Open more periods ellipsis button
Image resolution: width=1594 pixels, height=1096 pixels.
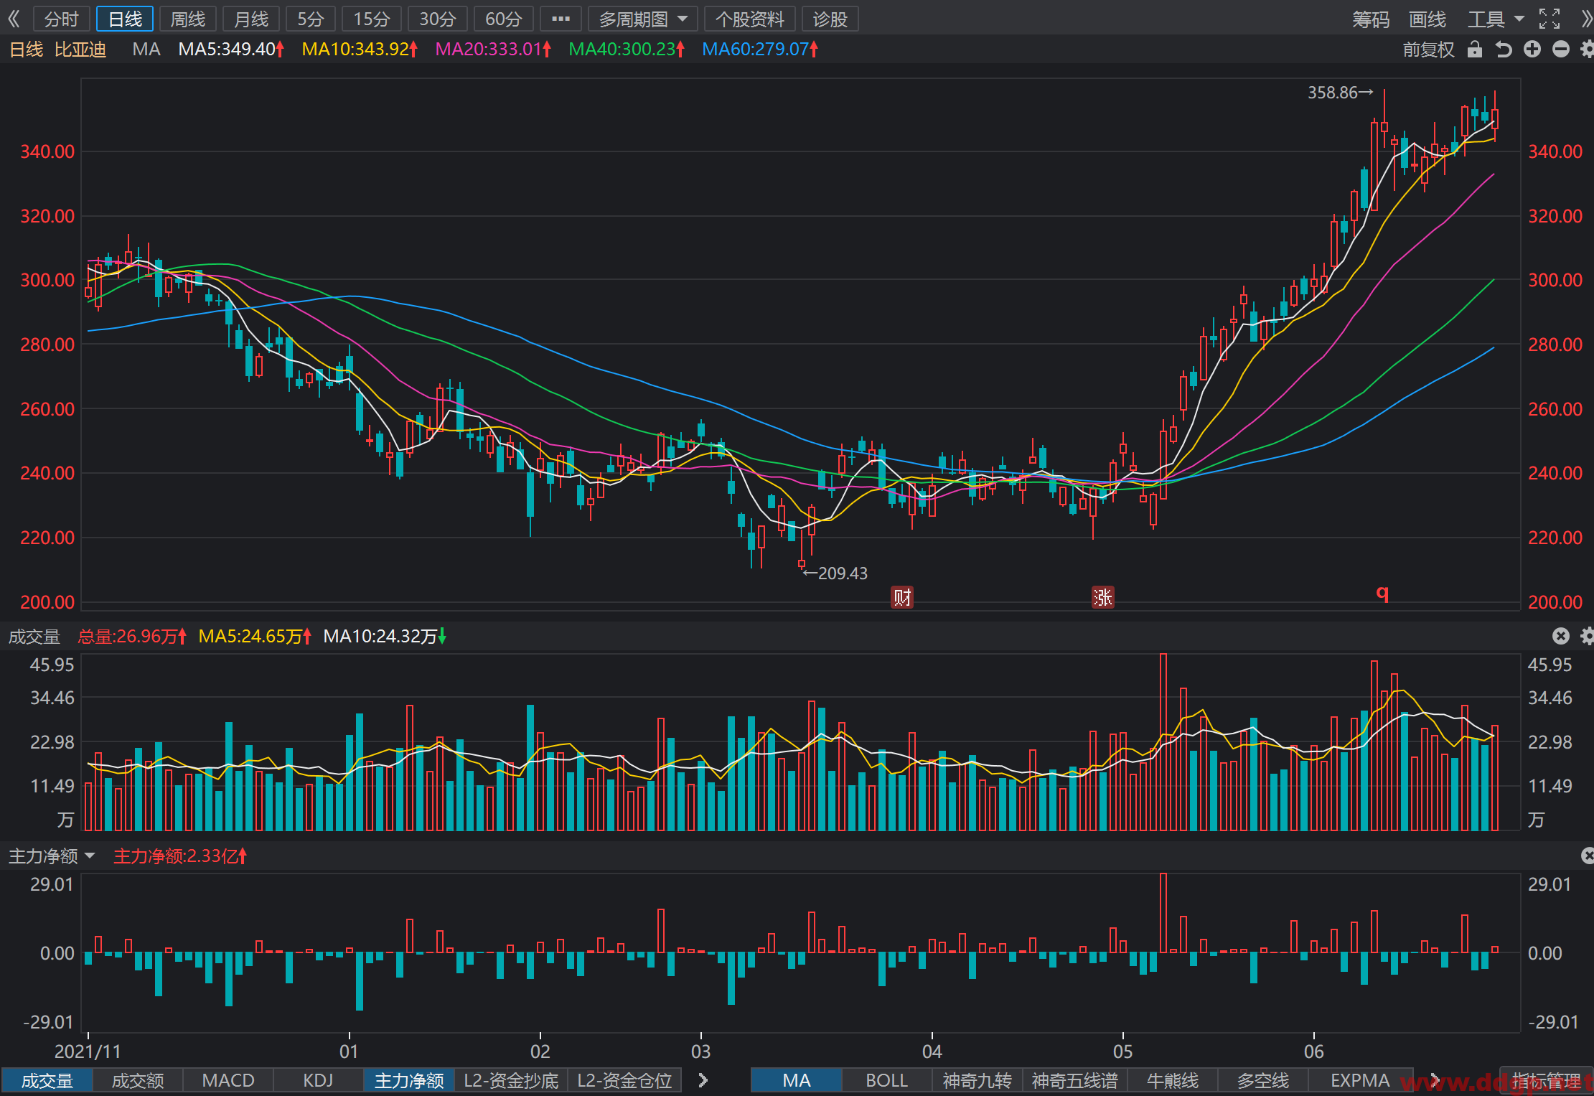(x=561, y=19)
